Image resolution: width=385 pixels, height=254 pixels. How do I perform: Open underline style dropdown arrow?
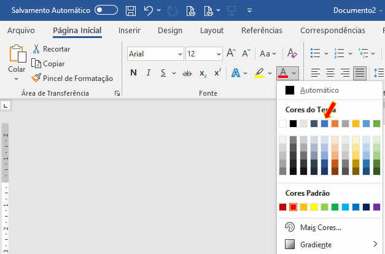(174, 73)
